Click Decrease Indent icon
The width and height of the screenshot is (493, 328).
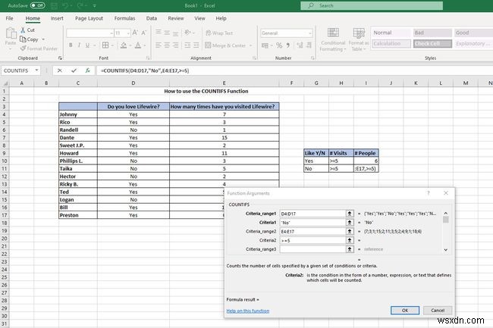pyautogui.click(x=187, y=45)
